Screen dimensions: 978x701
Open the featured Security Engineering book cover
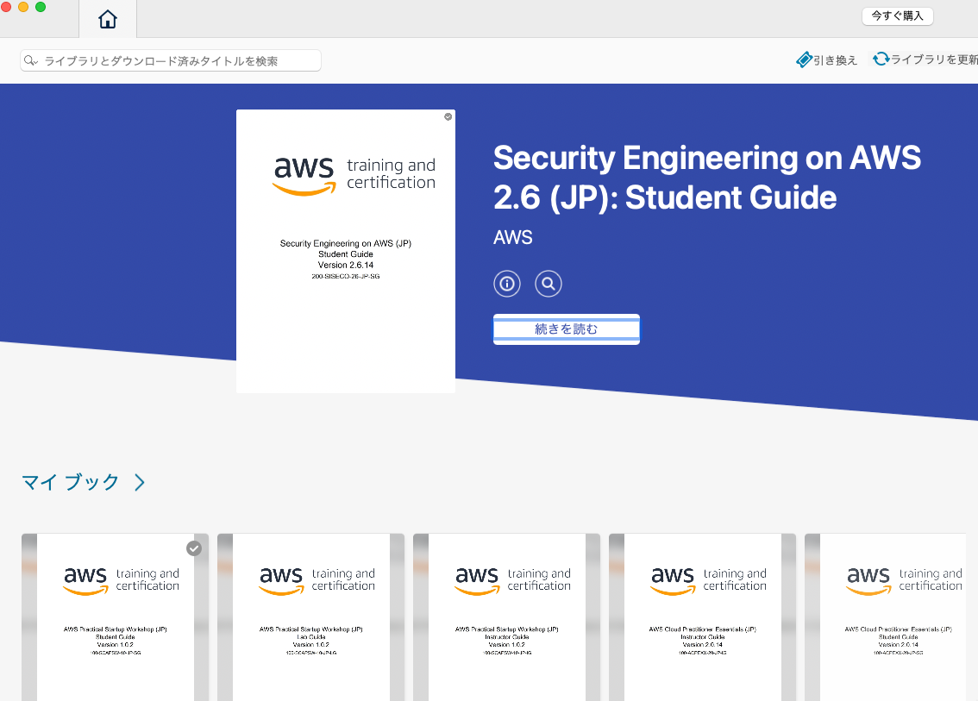pos(346,251)
